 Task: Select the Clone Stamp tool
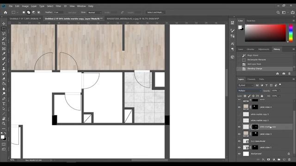tap(4, 69)
